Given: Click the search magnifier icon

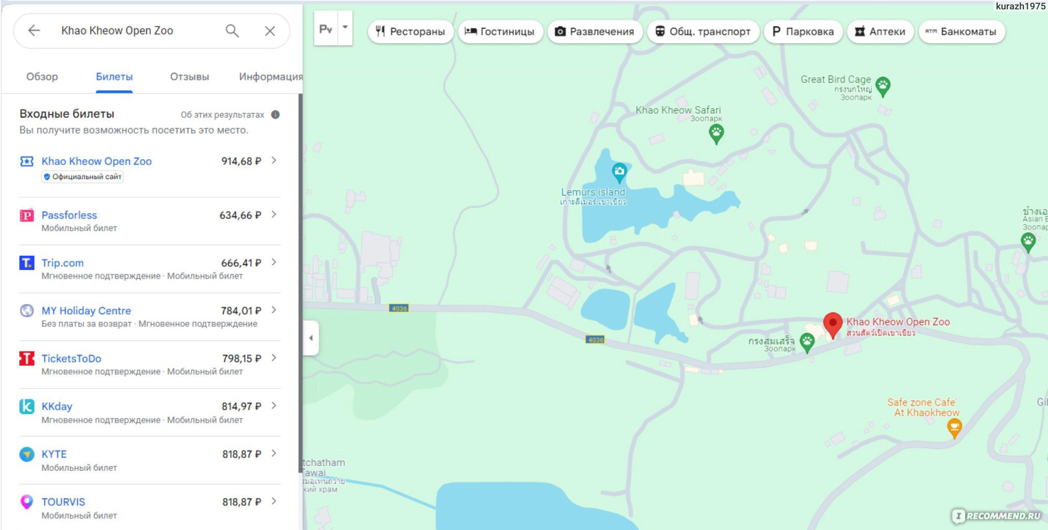Looking at the screenshot, I should 232,31.
